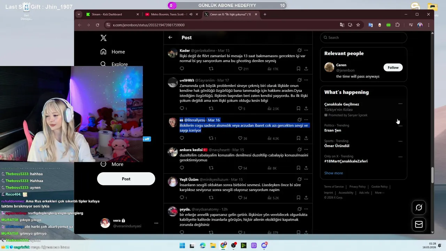Open the floating Messages envelope button
446x251 pixels.
[419, 225]
